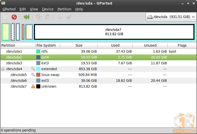Click the Used column header
Screen dimensions: 197x134
[x=115, y=45]
